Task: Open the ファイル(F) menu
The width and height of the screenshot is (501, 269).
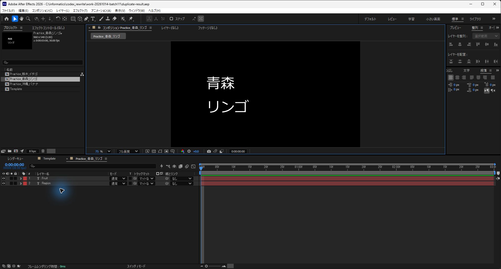Action: coord(8,10)
